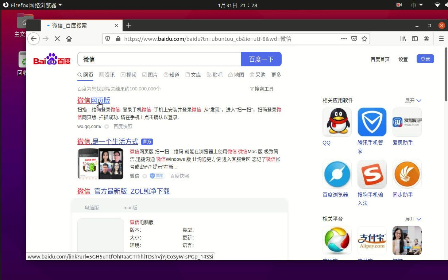Switch to 图片 search tab
The image size is (448, 280).
point(150,75)
